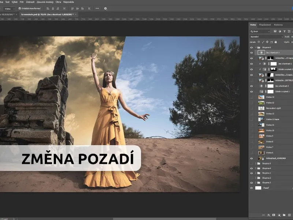Click the add layer mask icon

(274, 215)
